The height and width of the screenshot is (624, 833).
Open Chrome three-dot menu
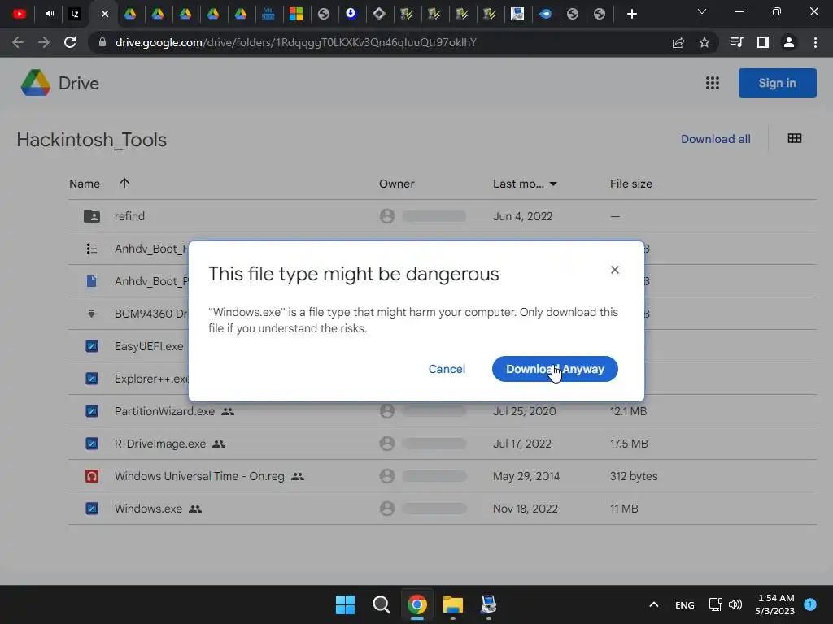tap(815, 42)
